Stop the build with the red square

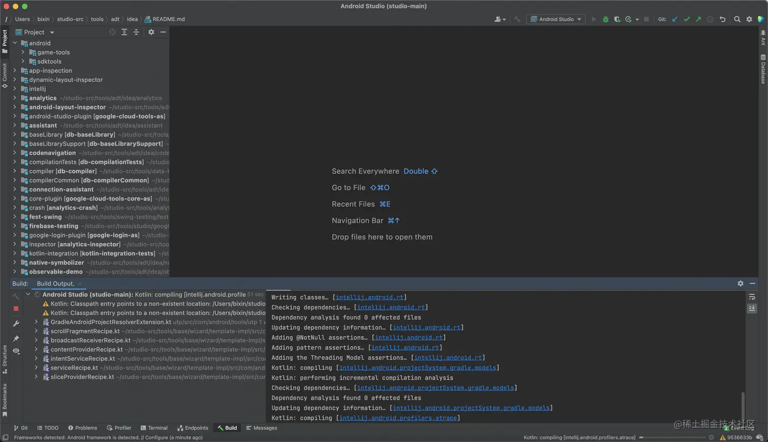pyautogui.click(x=16, y=308)
